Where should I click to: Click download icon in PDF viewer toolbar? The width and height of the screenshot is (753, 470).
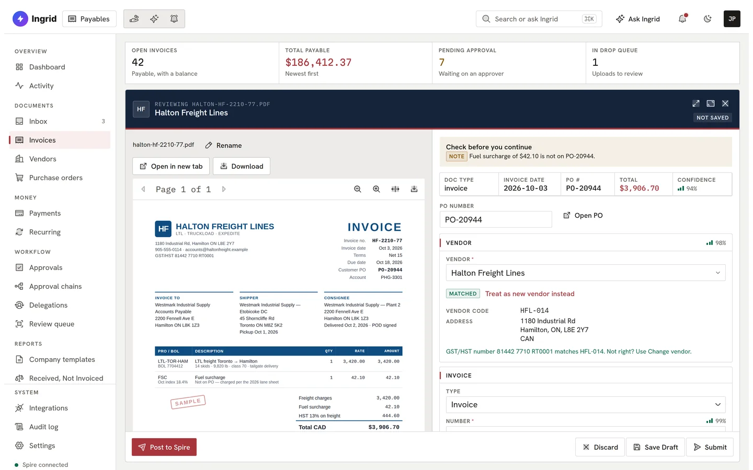(x=414, y=189)
